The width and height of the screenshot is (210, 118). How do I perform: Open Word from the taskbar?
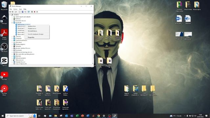pos(88,116)
